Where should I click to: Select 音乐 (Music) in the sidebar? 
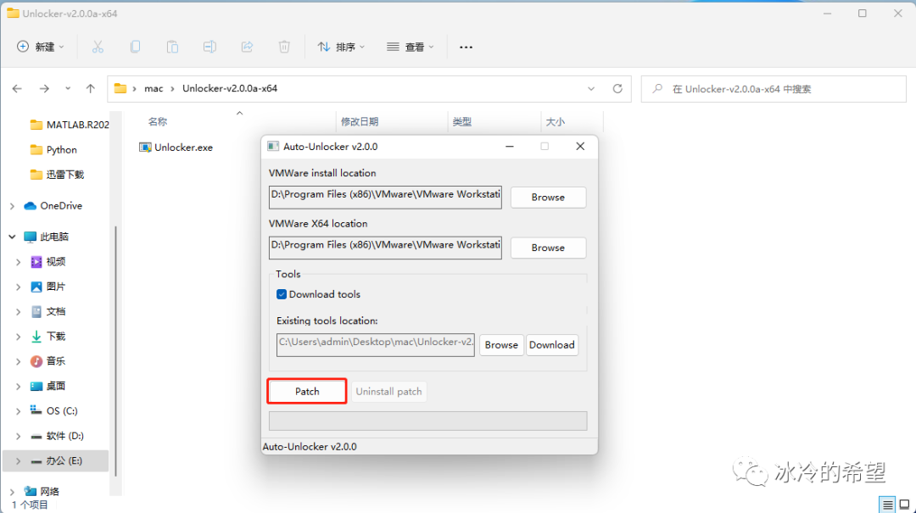47,361
